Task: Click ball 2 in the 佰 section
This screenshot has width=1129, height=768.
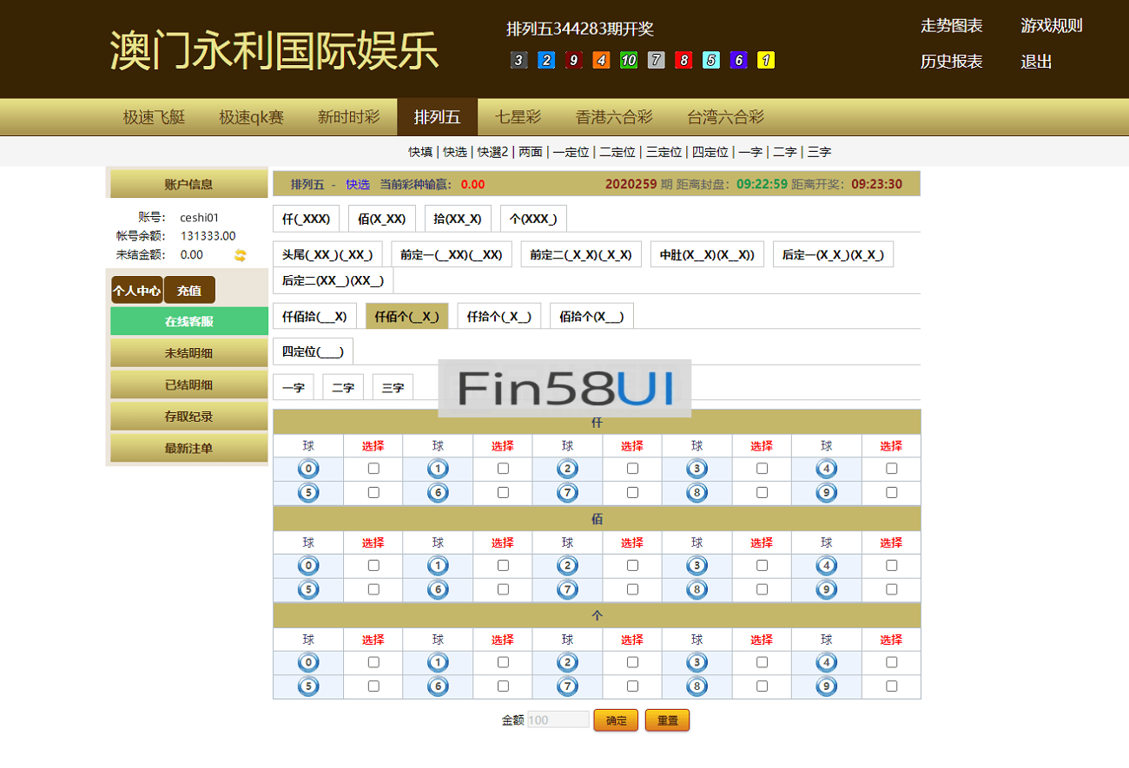Action: click(567, 565)
